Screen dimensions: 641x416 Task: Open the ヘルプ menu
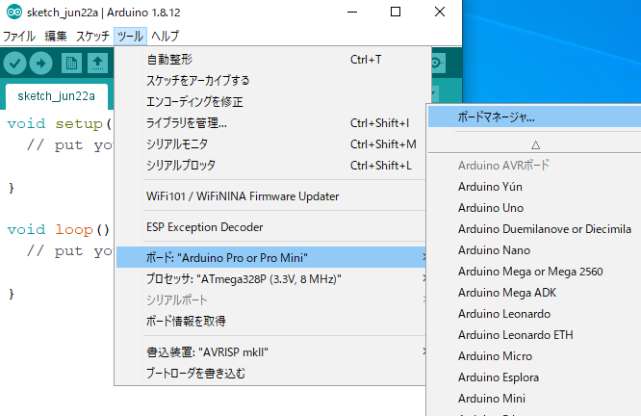(x=165, y=37)
